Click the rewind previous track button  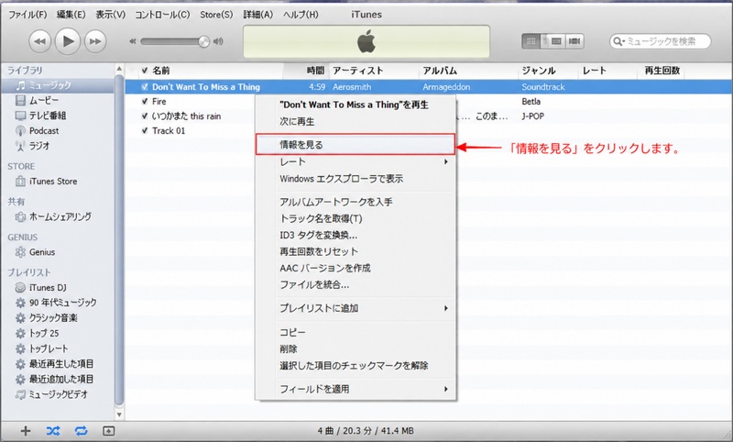[39, 41]
